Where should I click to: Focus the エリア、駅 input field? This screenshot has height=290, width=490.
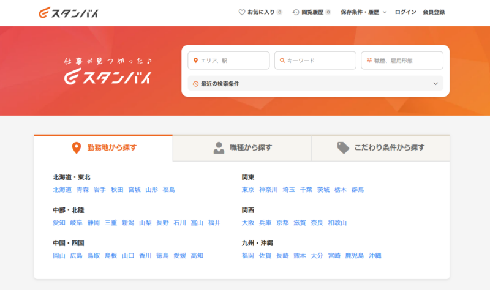click(228, 60)
